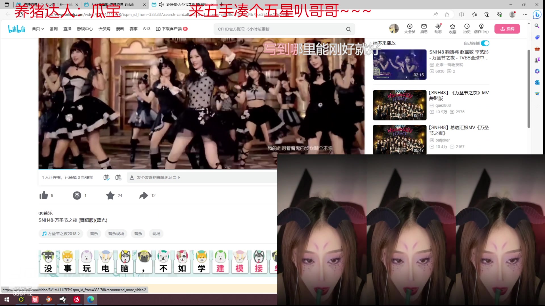This screenshot has height=306, width=545.
Task: Click the page vertical scrollbar
Action: [529, 88]
